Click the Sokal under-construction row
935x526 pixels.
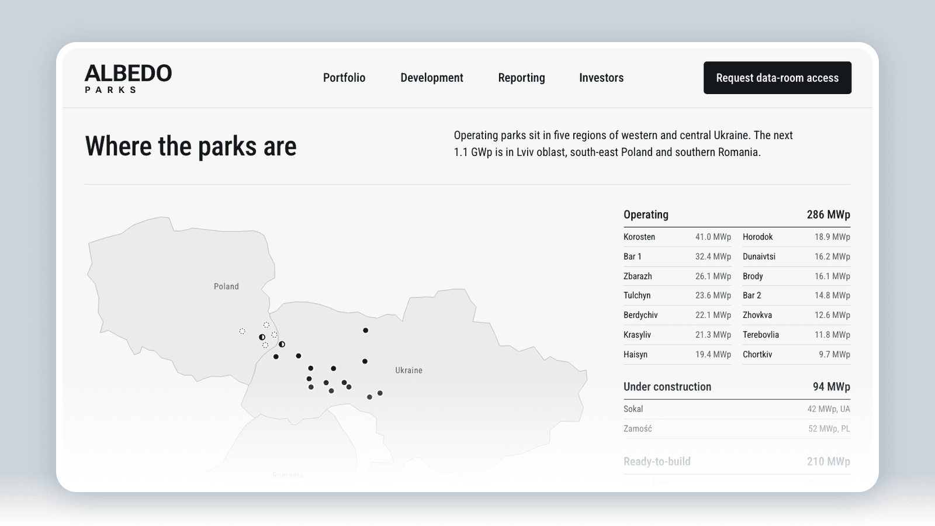pyautogui.click(x=737, y=409)
